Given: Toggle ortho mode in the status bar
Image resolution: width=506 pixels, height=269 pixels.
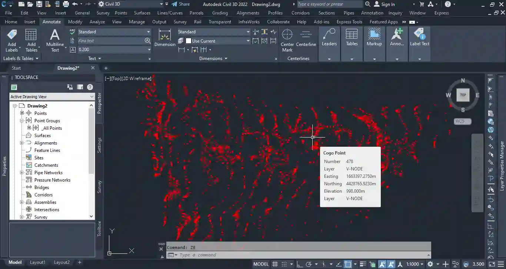Looking at the screenshot, I should point(300,264).
